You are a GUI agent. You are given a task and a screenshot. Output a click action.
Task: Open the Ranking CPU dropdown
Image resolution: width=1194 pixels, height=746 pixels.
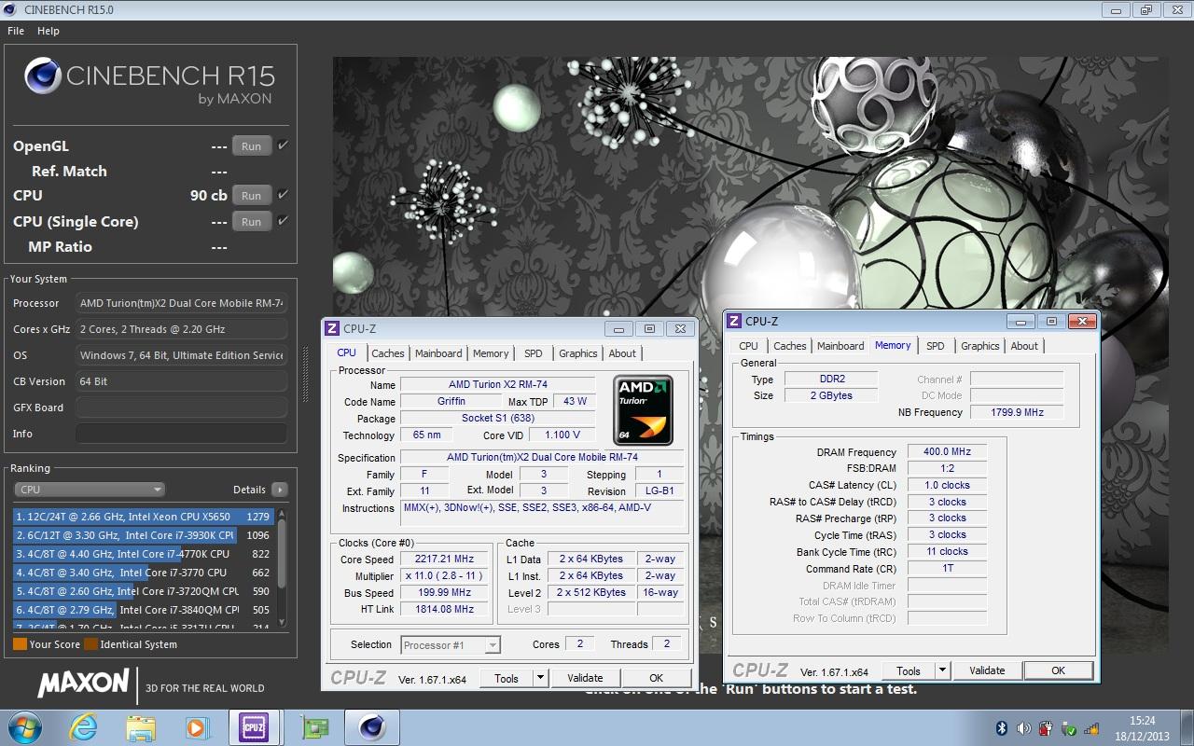pyautogui.click(x=90, y=490)
